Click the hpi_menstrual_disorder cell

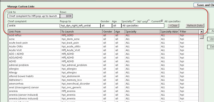(x=82, y=84)
